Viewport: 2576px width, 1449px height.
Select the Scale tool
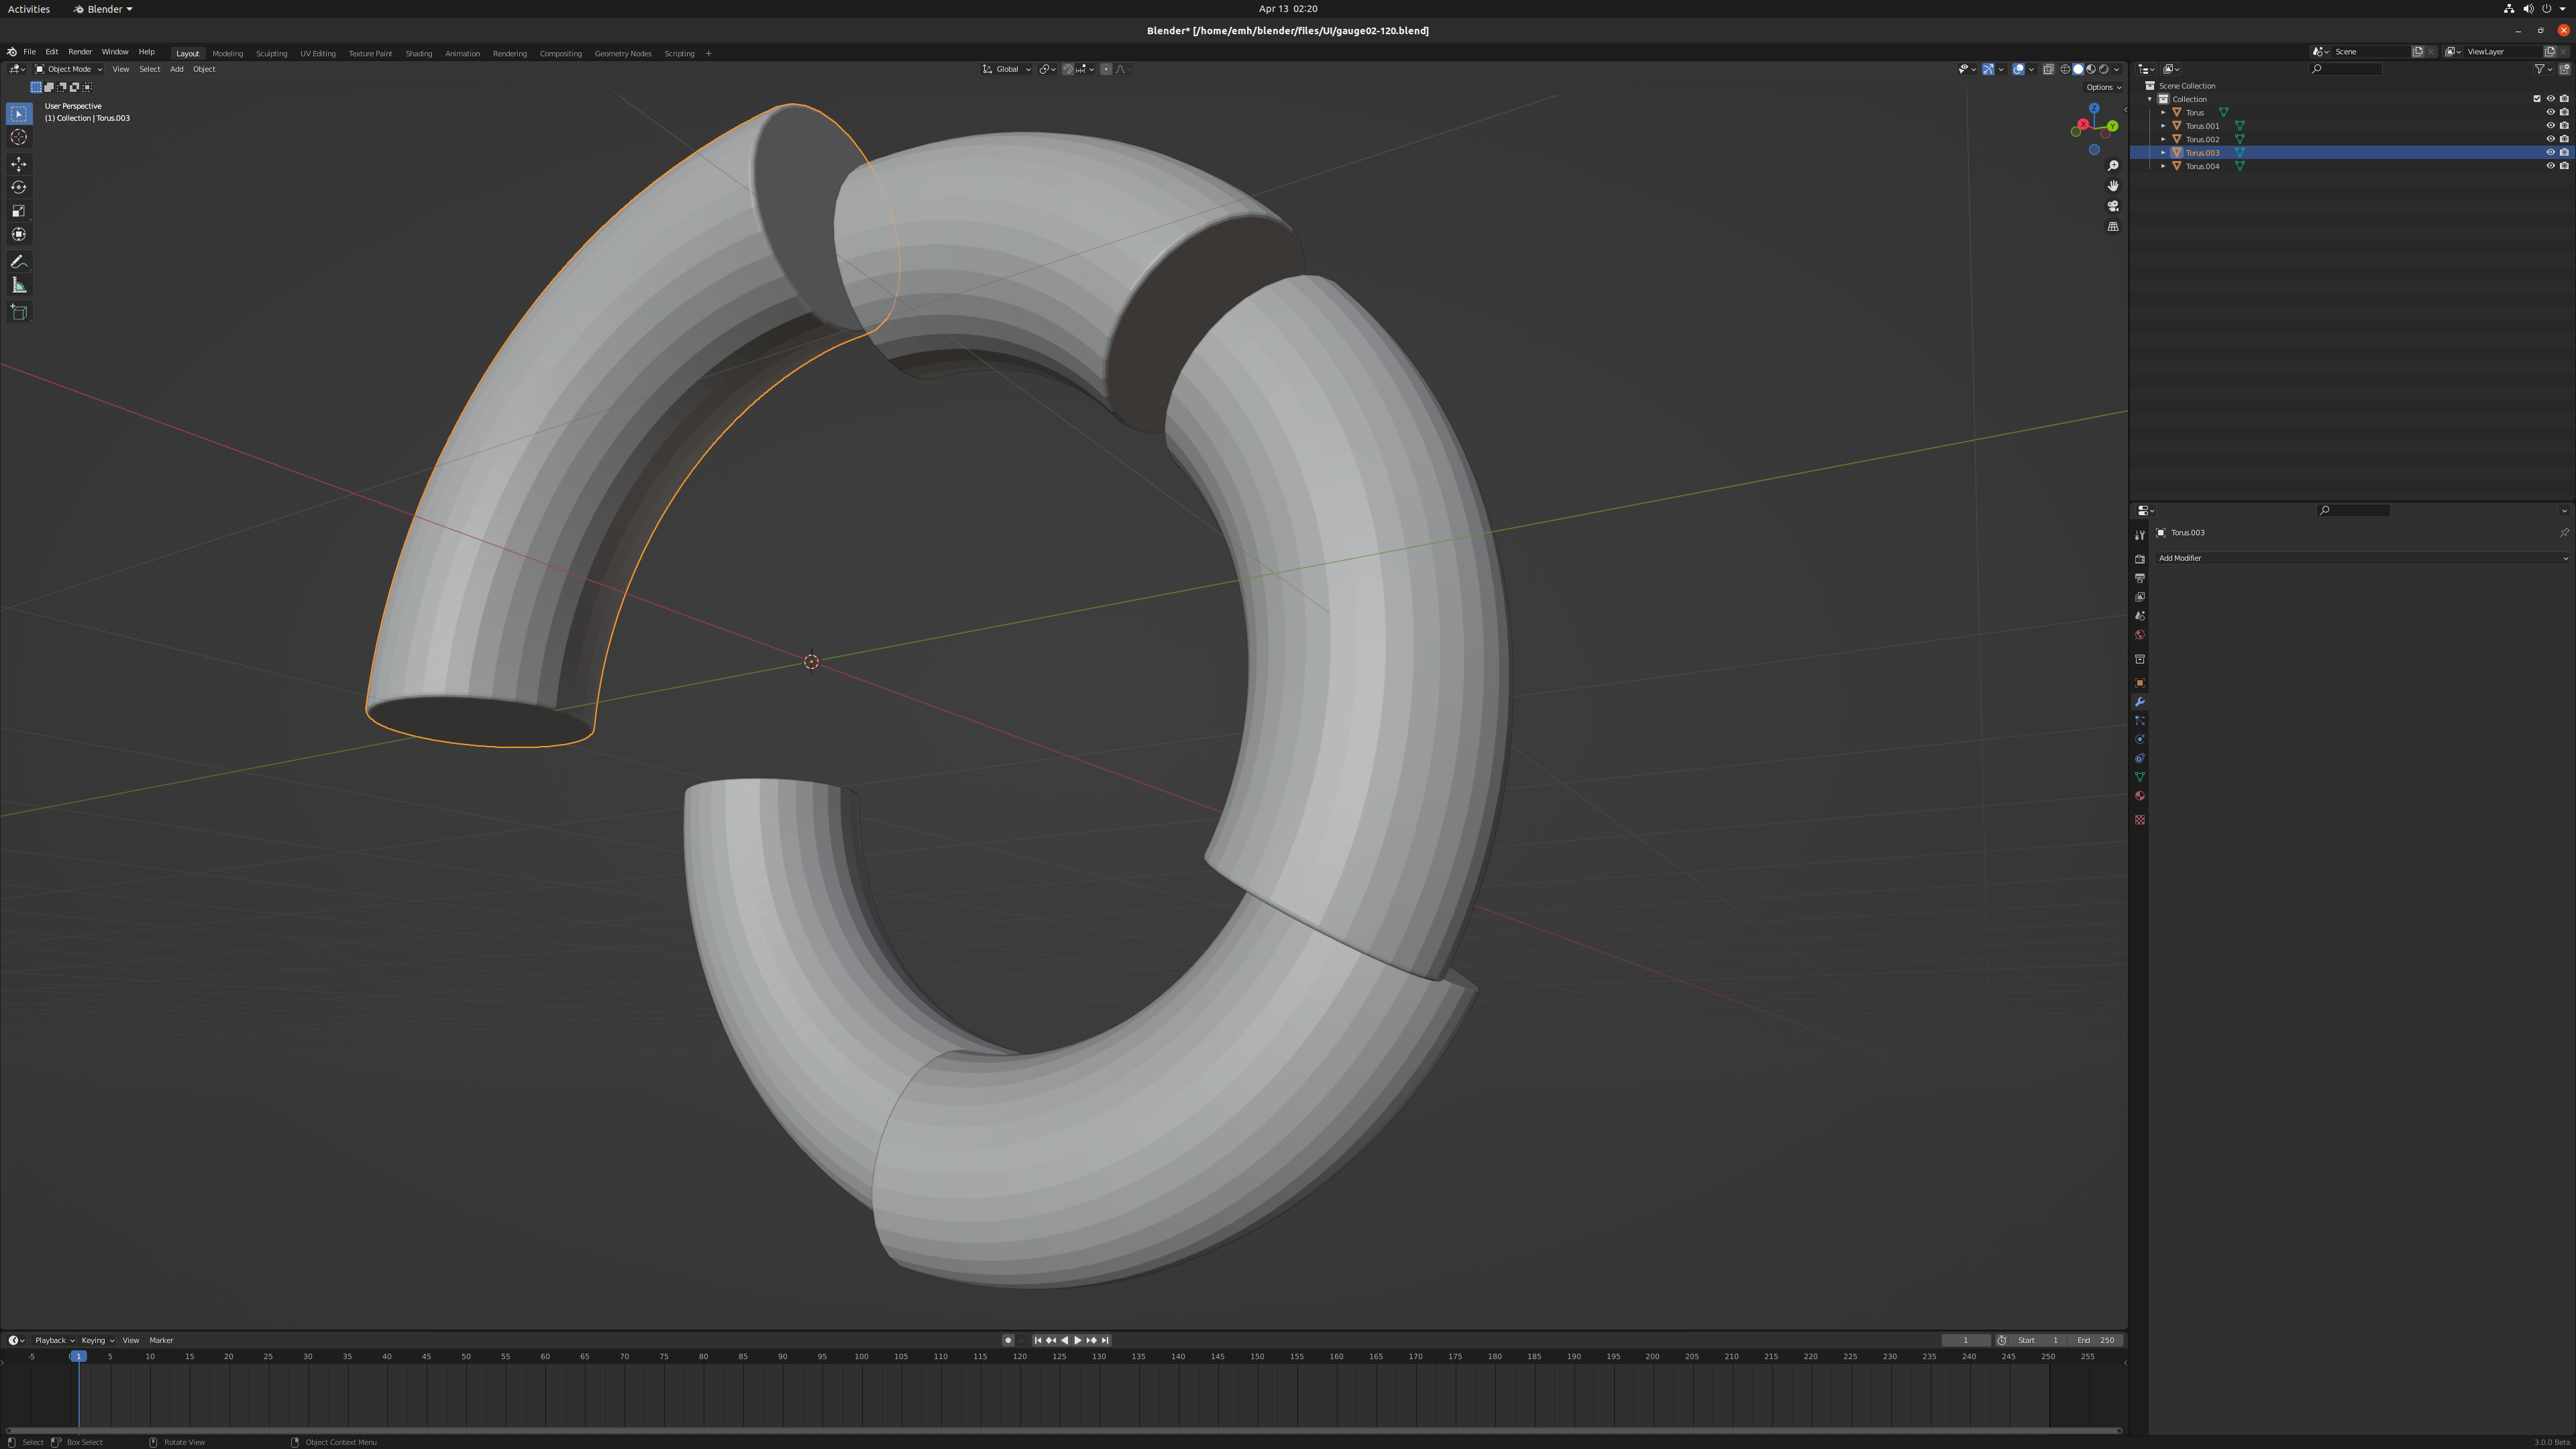click(x=19, y=211)
